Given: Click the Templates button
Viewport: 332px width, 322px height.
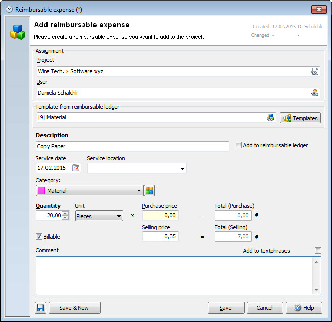Looking at the screenshot, I should pos(300,118).
